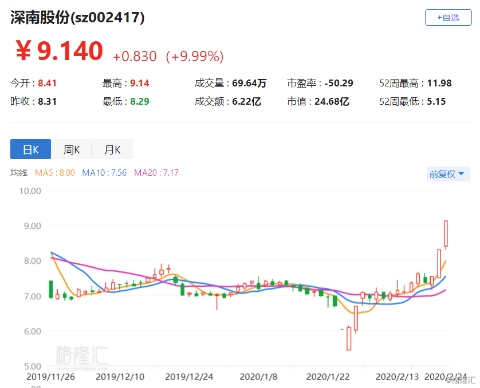
Task: Click the 最高 value 9.14
Action: (x=140, y=83)
